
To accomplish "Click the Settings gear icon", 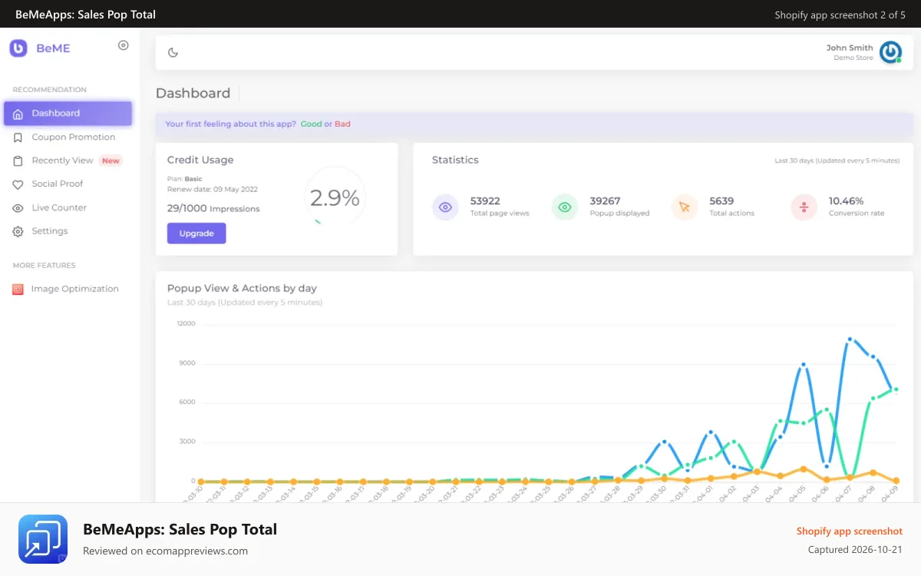I will pyautogui.click(x=18, y=231).
